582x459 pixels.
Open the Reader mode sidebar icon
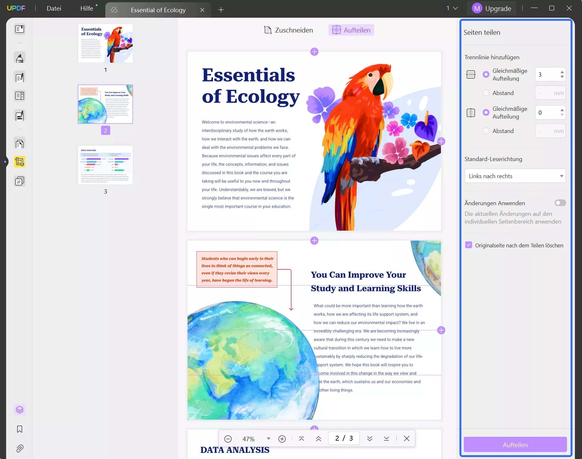[20, 29]
